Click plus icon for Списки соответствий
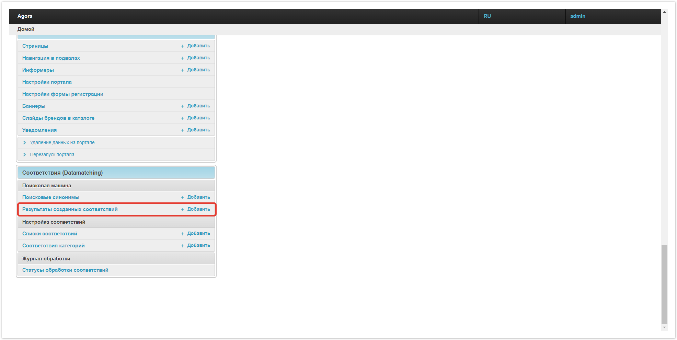 coord(182,234)
